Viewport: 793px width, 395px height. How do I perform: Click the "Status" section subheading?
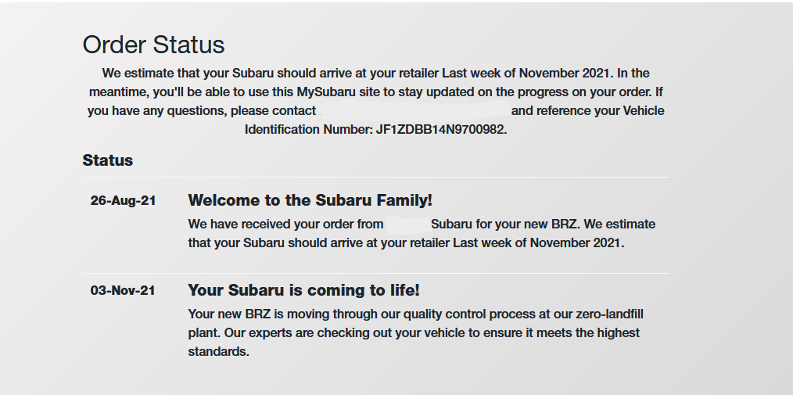click(x=108, y=160)
